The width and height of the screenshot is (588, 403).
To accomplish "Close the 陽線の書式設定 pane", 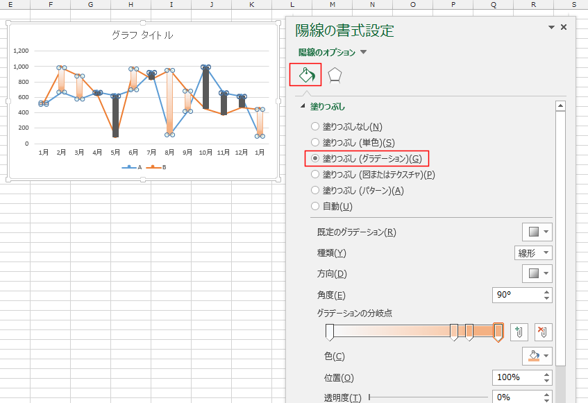I will point(563,27).
